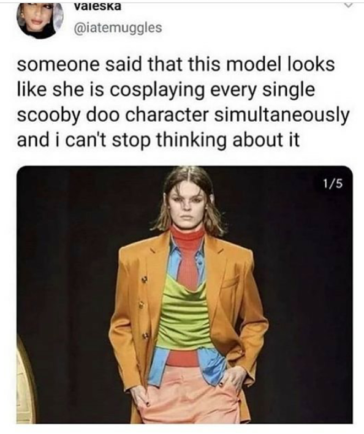
Task: Open Valeska's profile picture
Action: 40,20
